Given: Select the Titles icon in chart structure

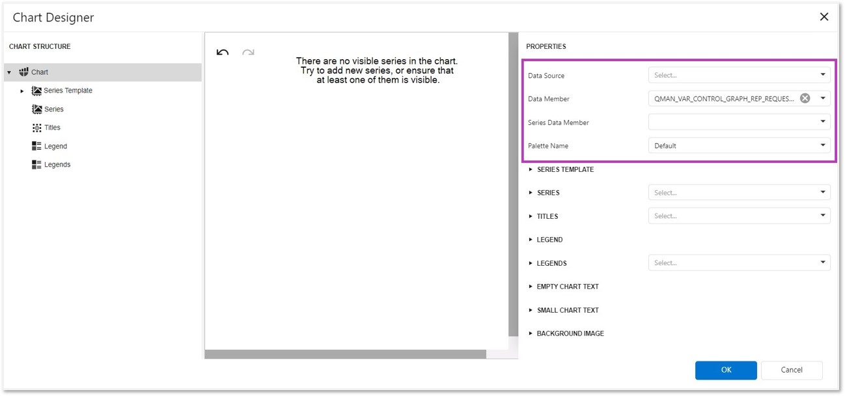Looking at the screenshot, I should pyautogui.click(x=36, y=128).
